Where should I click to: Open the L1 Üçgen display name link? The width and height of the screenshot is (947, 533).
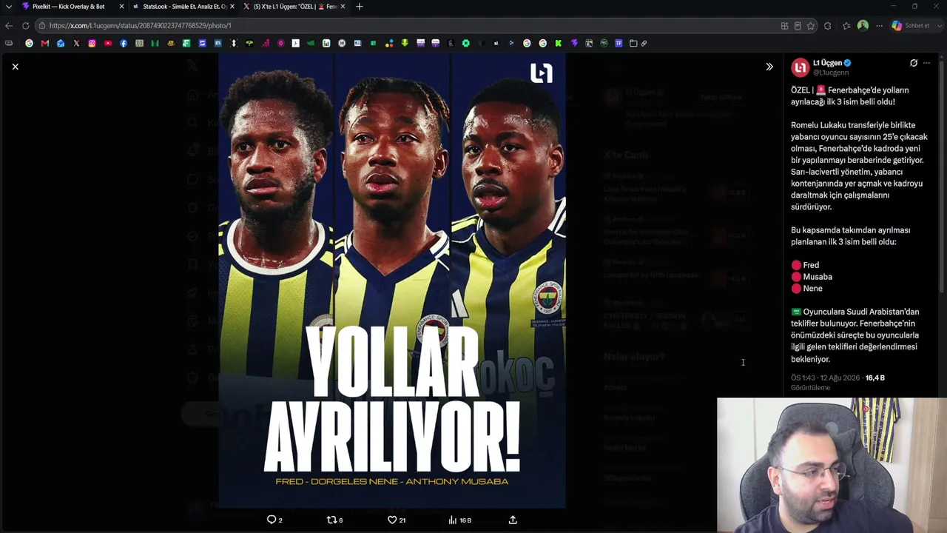827,63
